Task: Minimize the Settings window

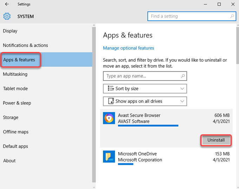Action: tap(205, 4)
